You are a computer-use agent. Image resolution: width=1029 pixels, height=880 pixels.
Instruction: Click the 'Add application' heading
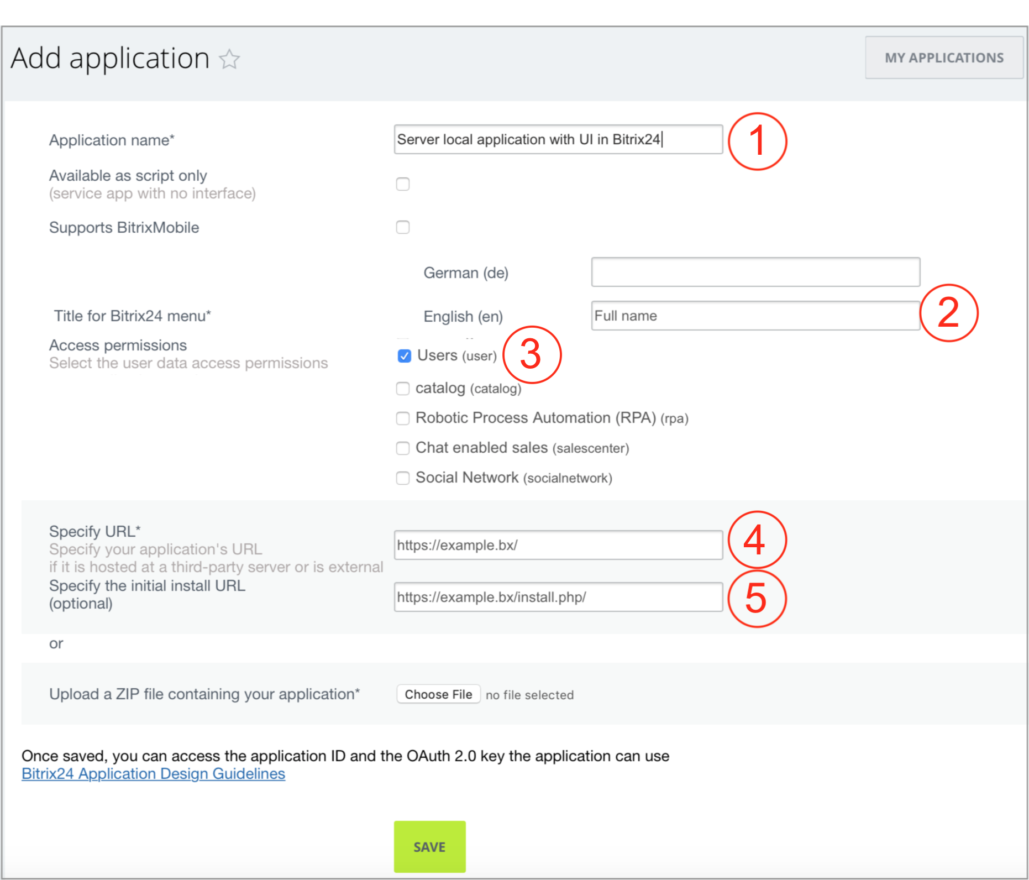(x=110, y=58)
